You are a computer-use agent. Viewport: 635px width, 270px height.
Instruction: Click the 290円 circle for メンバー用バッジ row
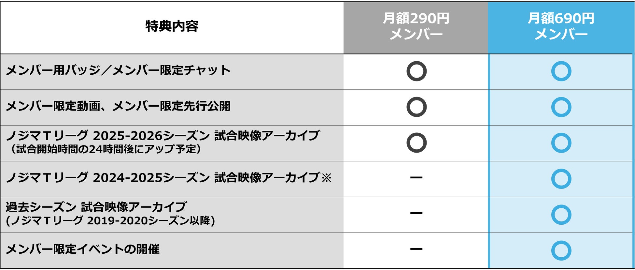tap(416, 71)
